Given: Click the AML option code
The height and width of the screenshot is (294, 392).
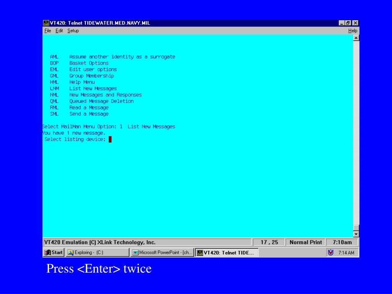Looking at the screenshot, I should [x=54, y=57].
